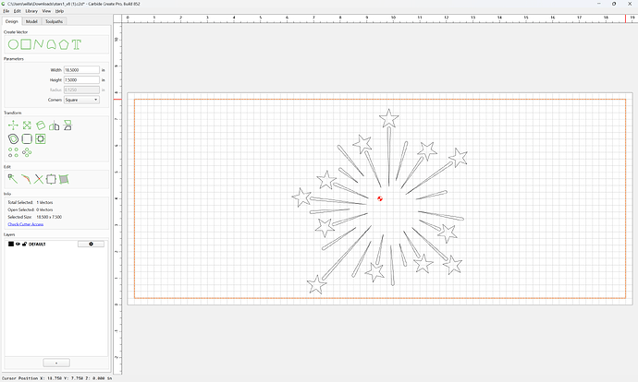This screenshot has width=638, height=382.
Task: Select the Circle create tool
Action: [14, 44]
